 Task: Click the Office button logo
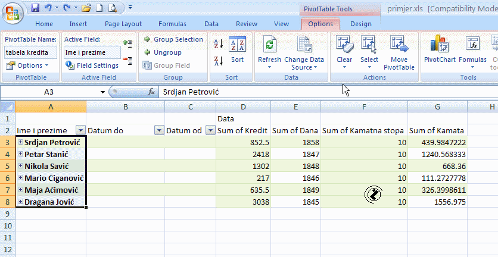pyautogui.click(x=13, y=12)
